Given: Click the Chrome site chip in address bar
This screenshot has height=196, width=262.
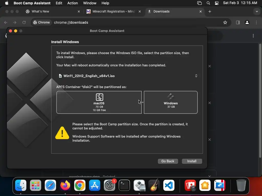Looking at the screenshot, I should 42,22.
